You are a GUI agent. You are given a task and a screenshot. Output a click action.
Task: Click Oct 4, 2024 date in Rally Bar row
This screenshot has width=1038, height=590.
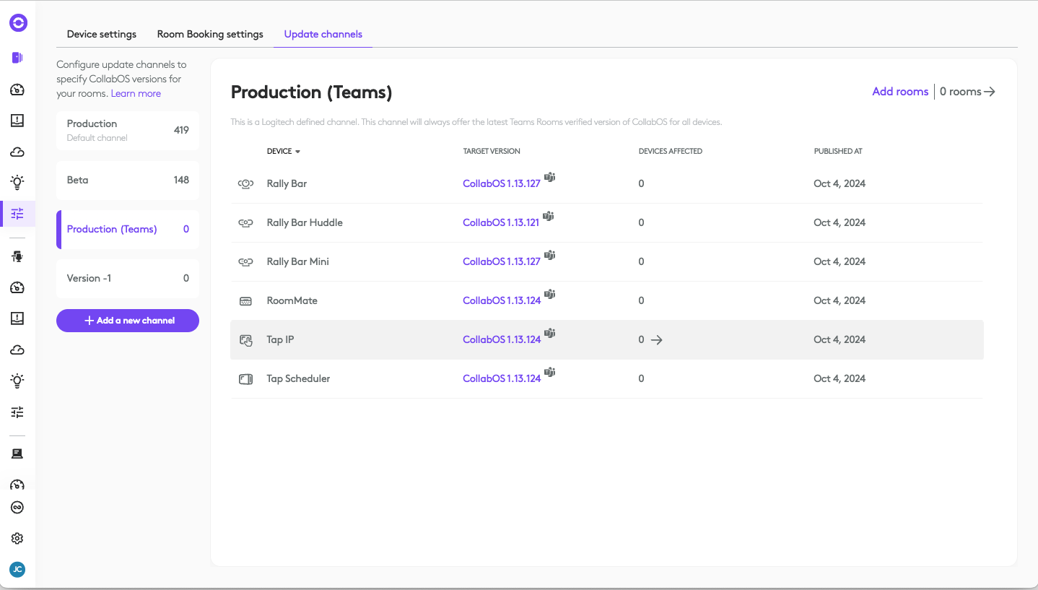839,183
